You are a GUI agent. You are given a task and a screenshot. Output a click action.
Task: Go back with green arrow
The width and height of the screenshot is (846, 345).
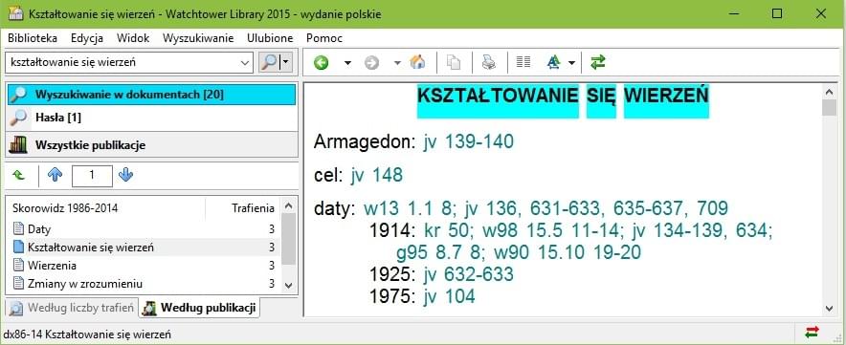[x=322, y=62]
